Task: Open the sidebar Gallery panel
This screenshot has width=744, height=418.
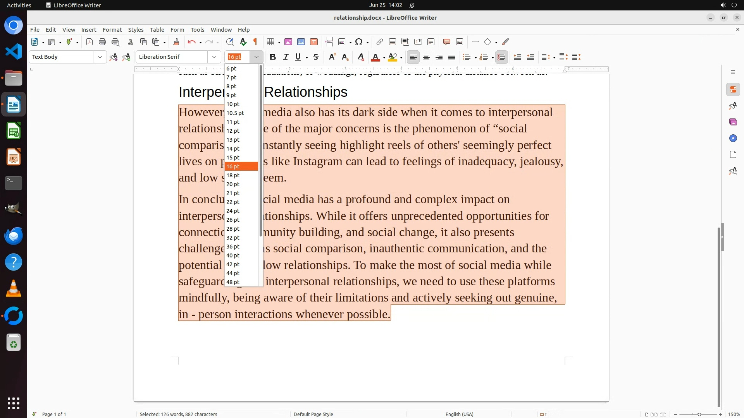Action: [x=733, y=122]
